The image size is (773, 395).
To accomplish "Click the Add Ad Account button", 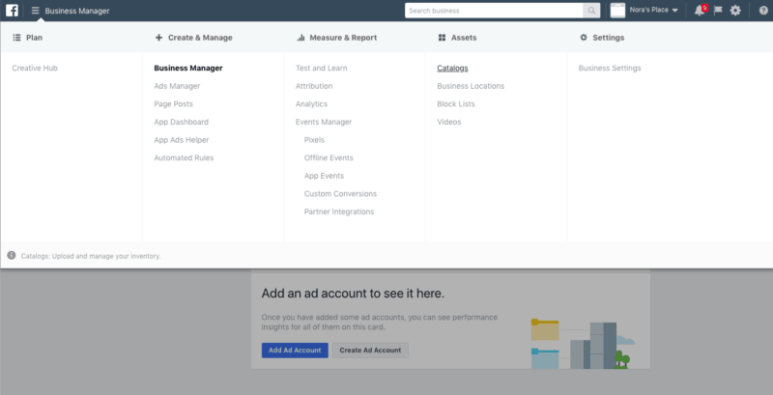I will (x=295, y=351).
